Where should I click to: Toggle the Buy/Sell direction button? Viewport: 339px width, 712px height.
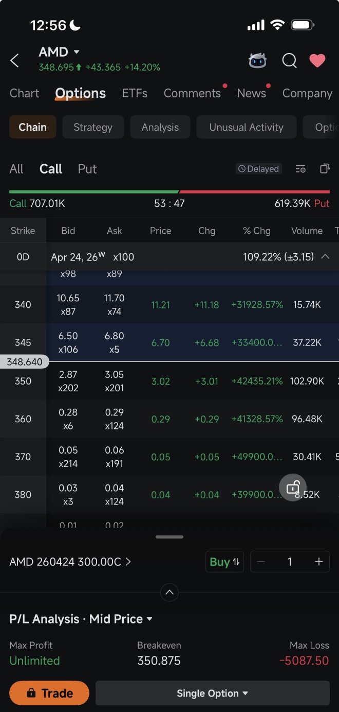point(224,562)
